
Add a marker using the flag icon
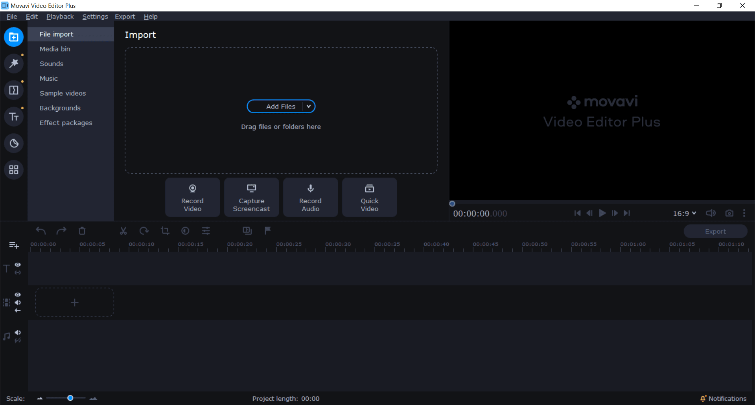(267, 231)
